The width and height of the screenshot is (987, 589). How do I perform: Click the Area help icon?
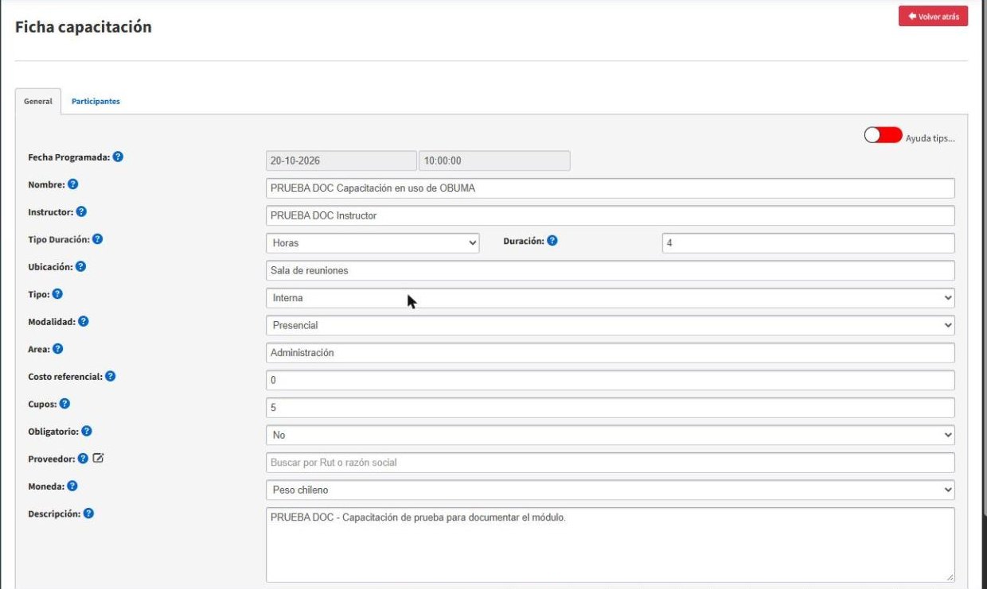coord(58,348)
